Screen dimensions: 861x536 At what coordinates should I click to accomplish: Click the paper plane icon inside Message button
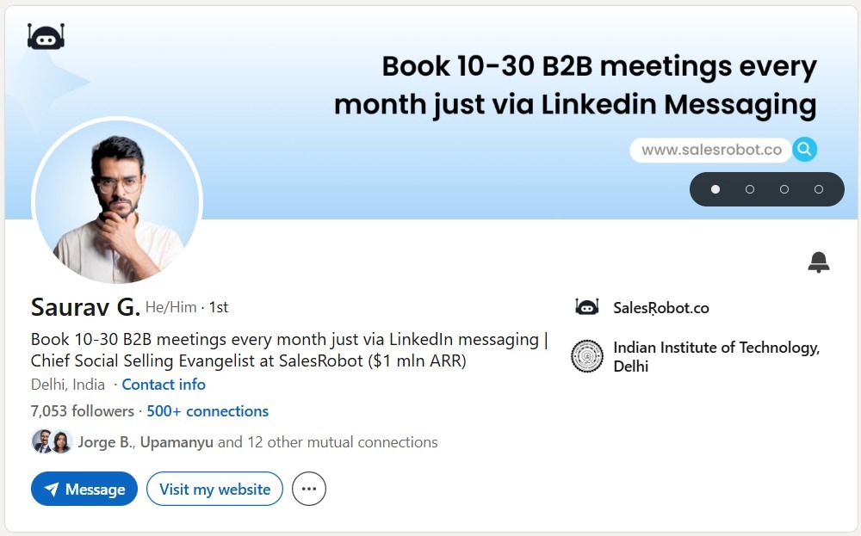pos(52,489)
